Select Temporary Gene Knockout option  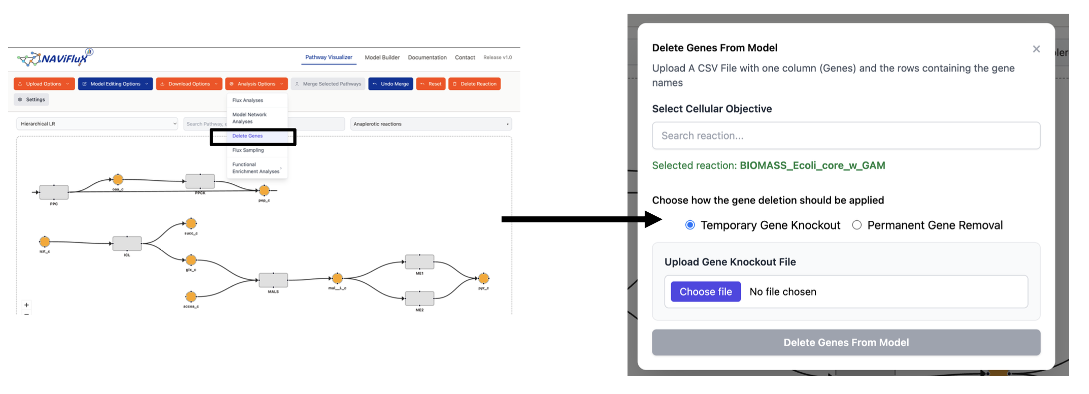tap(690, 225)
